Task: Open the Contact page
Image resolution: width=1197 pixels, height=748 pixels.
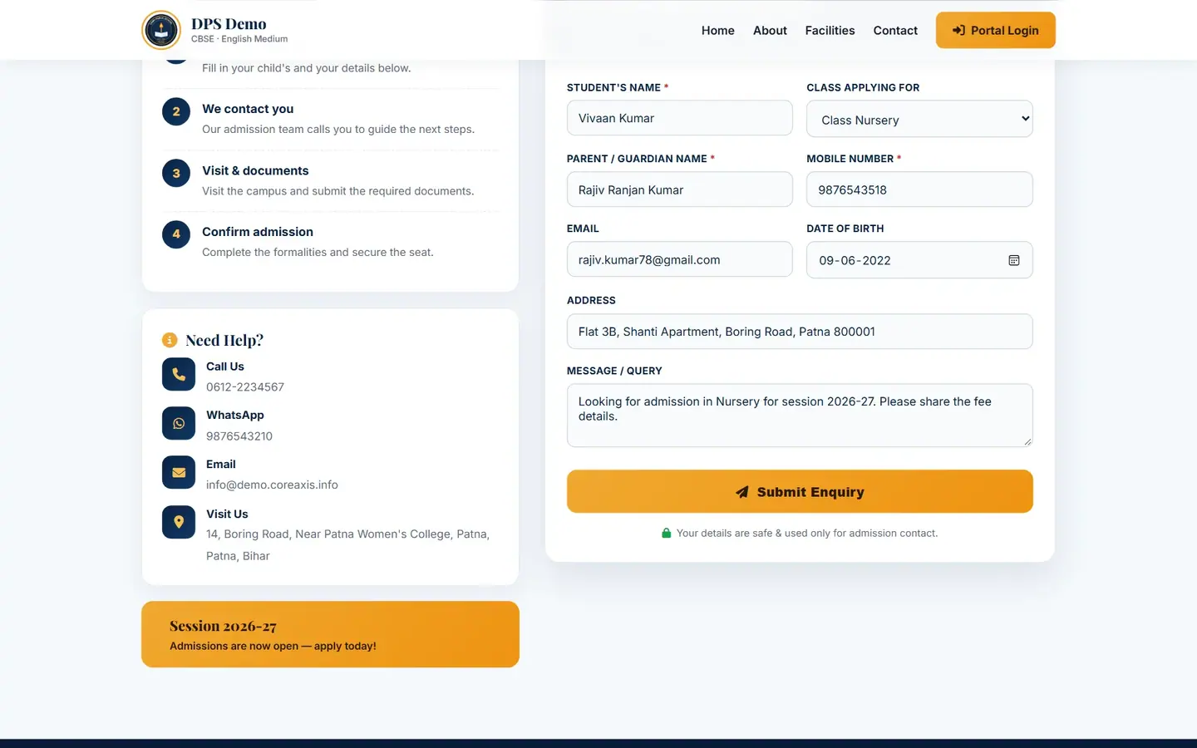Action: 895,31
